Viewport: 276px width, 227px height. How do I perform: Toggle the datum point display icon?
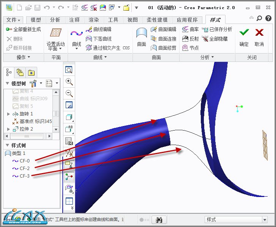pos(69,153)
